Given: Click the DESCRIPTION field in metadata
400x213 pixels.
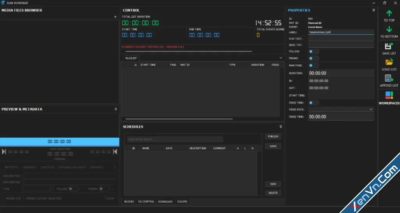Looking at the screenshot, I should click(x=69, y=182).
